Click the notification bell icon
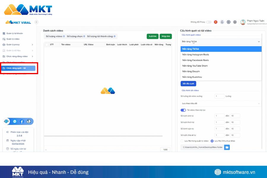This screenshot has height=178, width=267. (222, 22)
